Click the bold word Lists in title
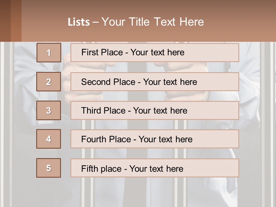 click(x=78, y=22)
